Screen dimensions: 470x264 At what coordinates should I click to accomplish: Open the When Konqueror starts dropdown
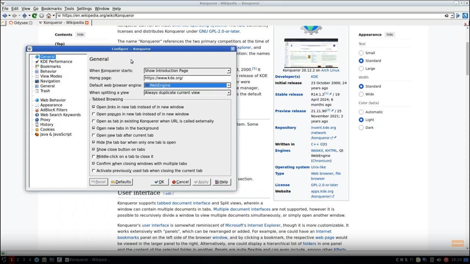coord(187,71)
